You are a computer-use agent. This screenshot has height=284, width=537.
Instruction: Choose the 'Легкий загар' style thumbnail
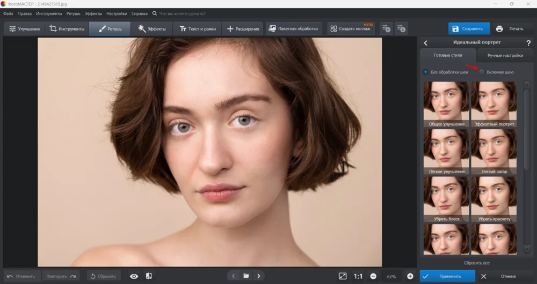click(494, 152)
